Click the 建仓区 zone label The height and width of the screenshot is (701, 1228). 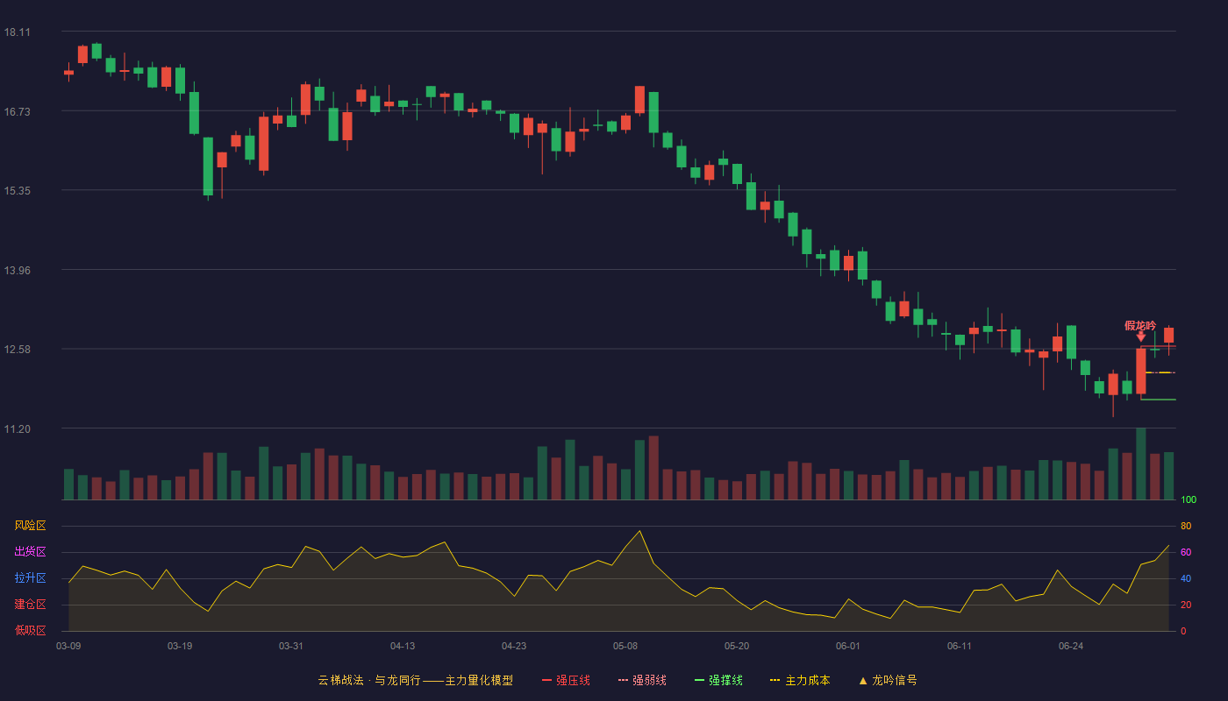[30, 605]
